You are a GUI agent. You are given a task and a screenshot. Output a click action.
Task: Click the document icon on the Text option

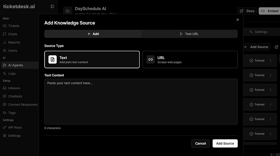pyautogui.click(x=52, y=59)
